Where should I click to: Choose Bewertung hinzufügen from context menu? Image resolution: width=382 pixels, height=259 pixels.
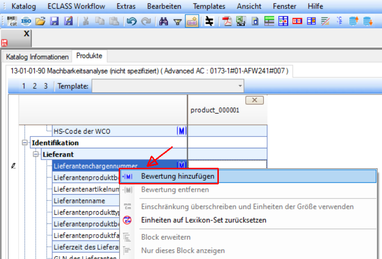click(248, 176)
